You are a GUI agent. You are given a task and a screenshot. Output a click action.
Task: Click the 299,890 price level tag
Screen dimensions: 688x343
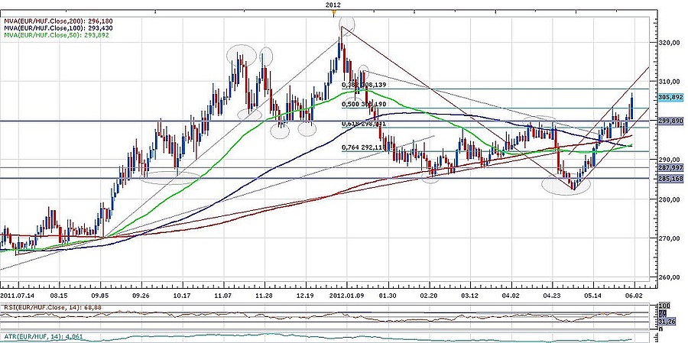[670, 121]
